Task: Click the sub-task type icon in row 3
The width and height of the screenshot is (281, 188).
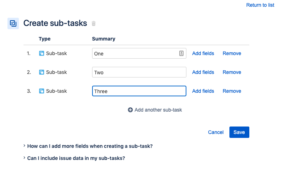Action: point(42,91)
